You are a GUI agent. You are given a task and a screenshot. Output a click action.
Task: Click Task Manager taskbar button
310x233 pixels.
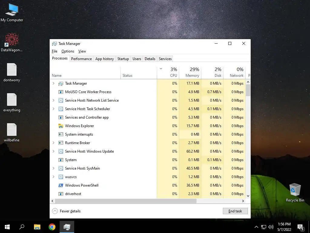click(67, 227)
